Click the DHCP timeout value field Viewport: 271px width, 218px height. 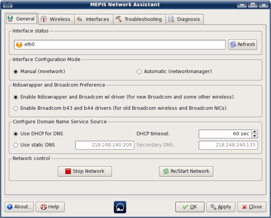point(225,134)
